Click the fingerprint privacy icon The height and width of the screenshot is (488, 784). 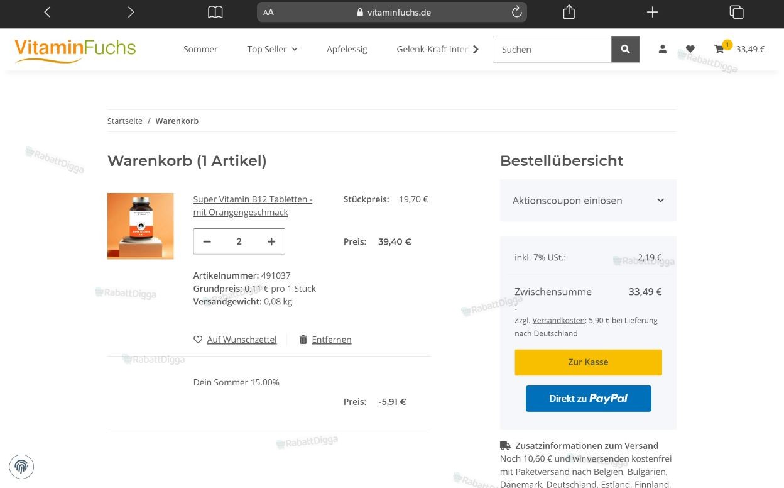(21, 467)
